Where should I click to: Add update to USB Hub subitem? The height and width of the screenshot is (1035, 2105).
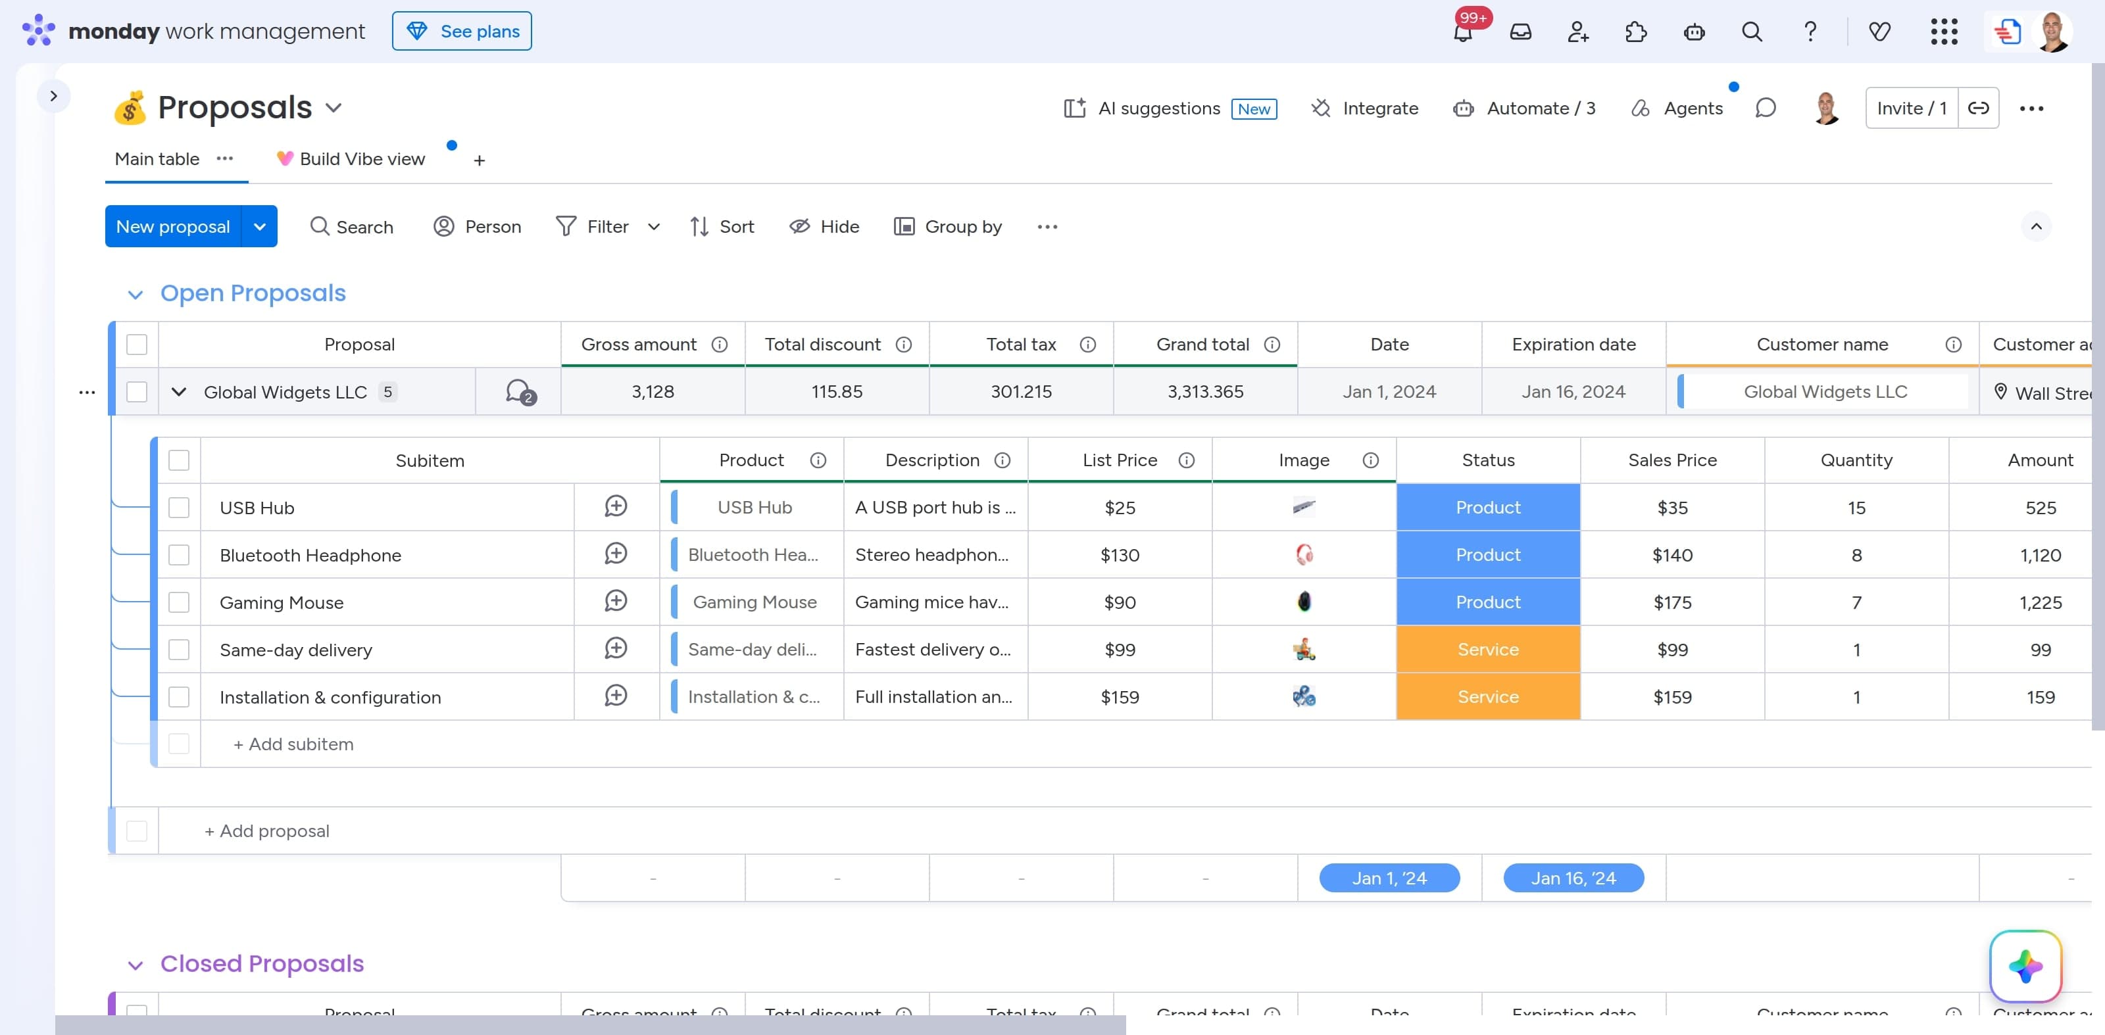click(616, 506)
